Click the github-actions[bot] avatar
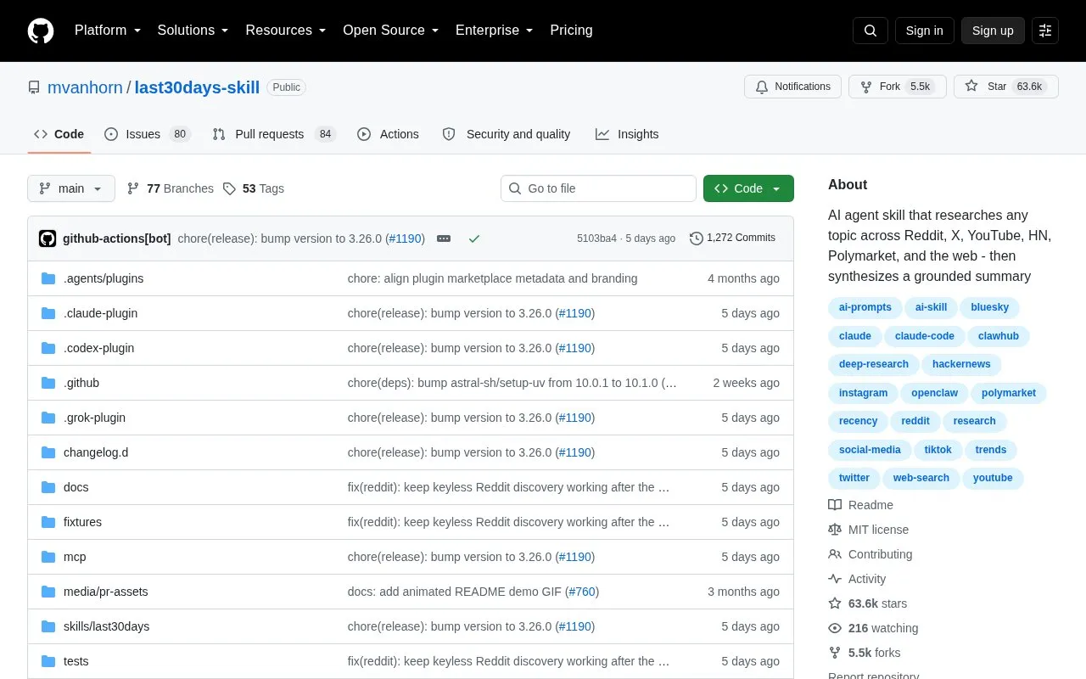 tap(48, 238)
